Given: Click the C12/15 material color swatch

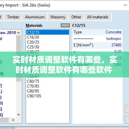Looking at the screenshot, I should tap(65, 25).
